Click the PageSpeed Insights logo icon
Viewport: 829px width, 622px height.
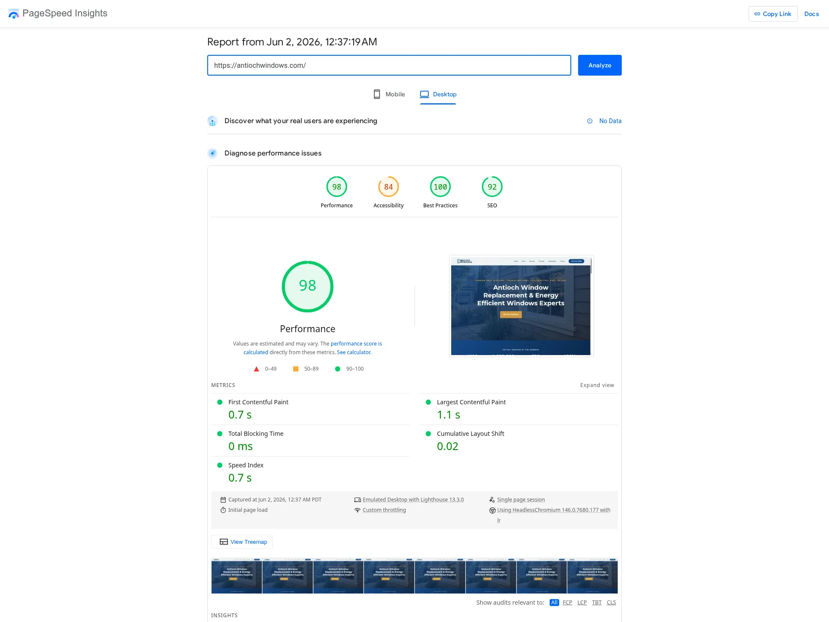(x=14, y=14)
